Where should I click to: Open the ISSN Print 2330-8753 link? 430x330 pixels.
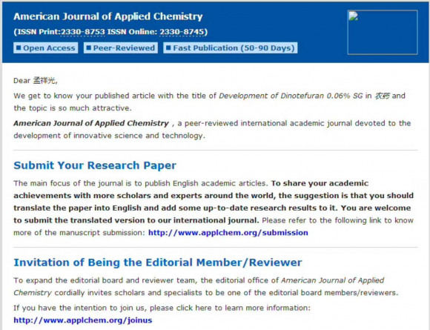pyautogui.click(x=83, y=32)
